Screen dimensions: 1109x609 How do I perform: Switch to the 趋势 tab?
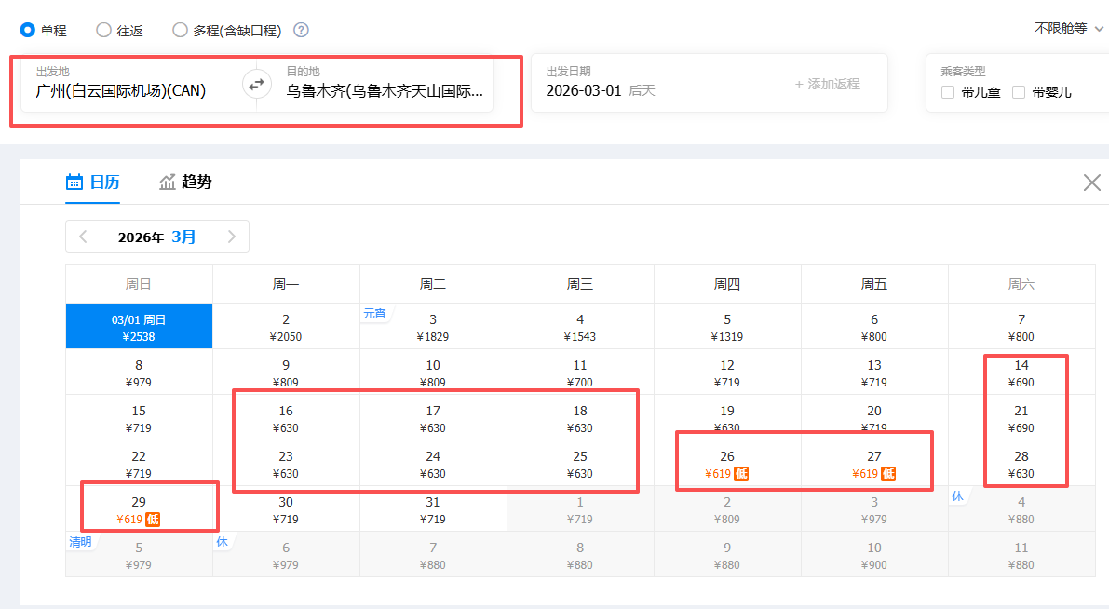coord(185,182)
